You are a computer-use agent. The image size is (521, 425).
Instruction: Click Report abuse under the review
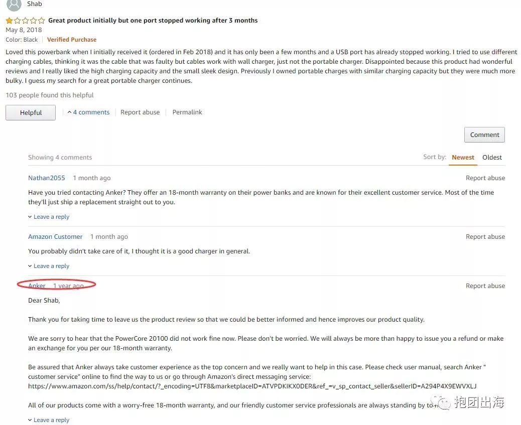[x=140, y=112]
